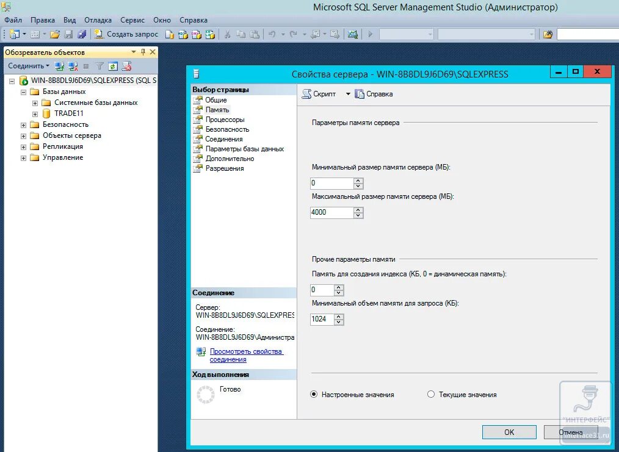Screen dimensions: 619x452
Task: Click the Filter funnel icon
Action: pos(100,66)
